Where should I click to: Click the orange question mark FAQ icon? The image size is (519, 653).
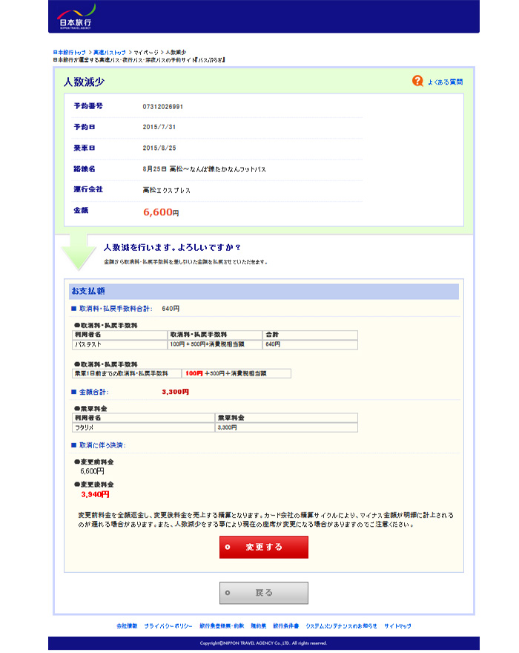coord(418,81)
